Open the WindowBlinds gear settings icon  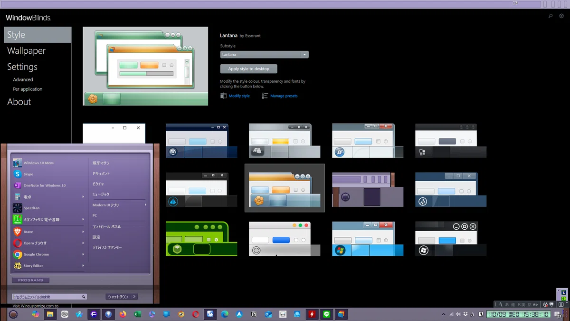(561, 16)
